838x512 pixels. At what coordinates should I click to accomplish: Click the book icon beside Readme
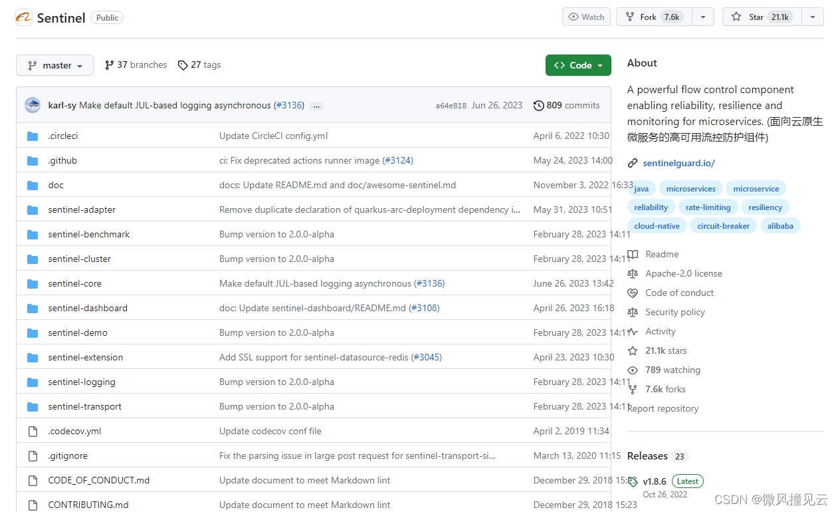pos(633,255)
